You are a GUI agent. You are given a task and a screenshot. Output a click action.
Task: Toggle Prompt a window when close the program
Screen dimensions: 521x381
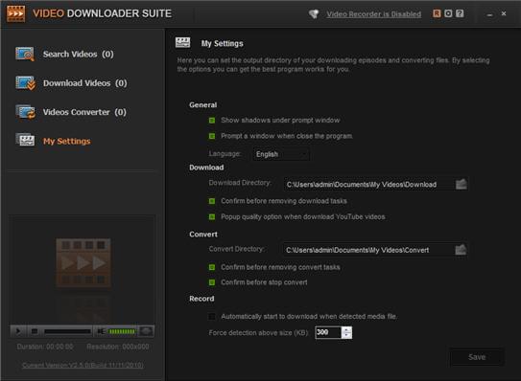(x=212, y=136)
